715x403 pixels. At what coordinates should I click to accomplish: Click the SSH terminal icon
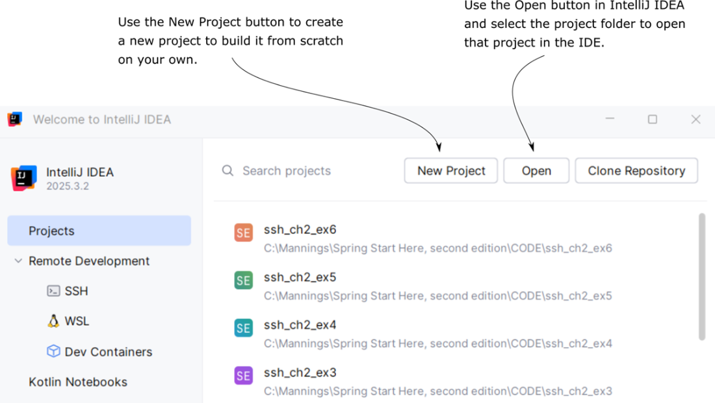click(x=53, y=291)
